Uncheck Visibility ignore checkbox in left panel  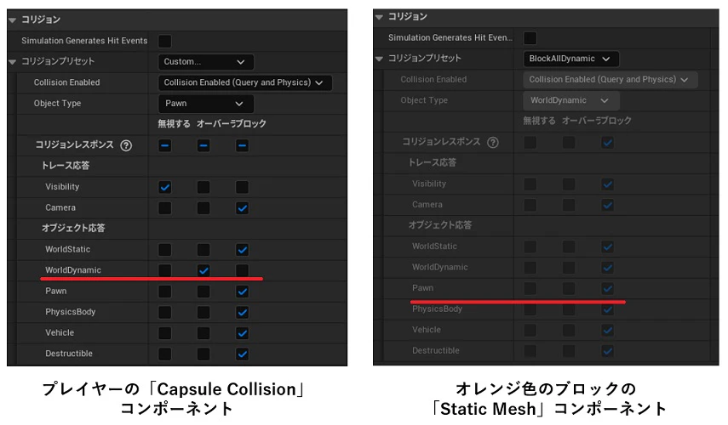(165, 187)
